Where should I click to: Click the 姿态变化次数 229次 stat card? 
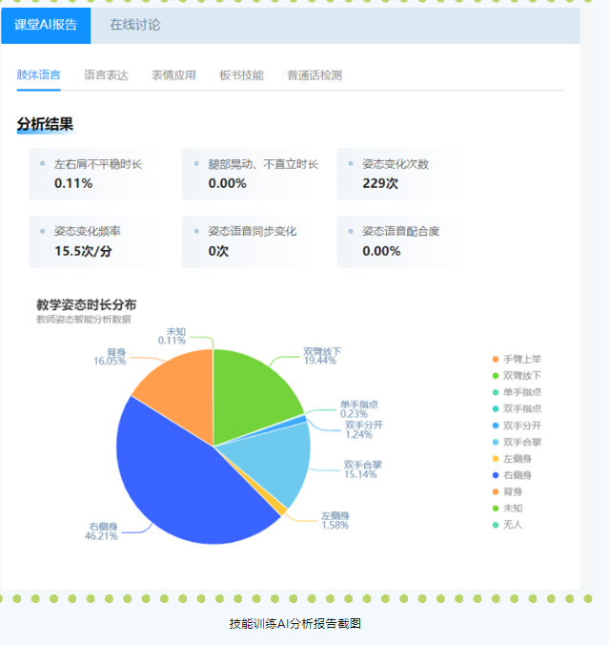click(x=396, y=174)
